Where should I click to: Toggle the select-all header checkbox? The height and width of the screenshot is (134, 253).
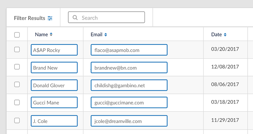pos(17,35)
